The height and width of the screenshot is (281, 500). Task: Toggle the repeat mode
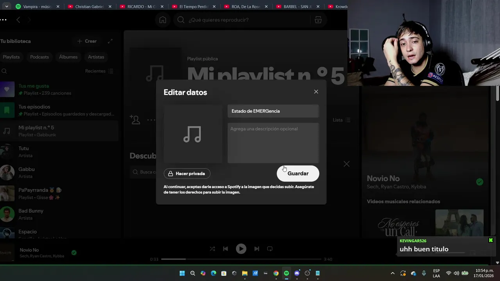(270, 249)
